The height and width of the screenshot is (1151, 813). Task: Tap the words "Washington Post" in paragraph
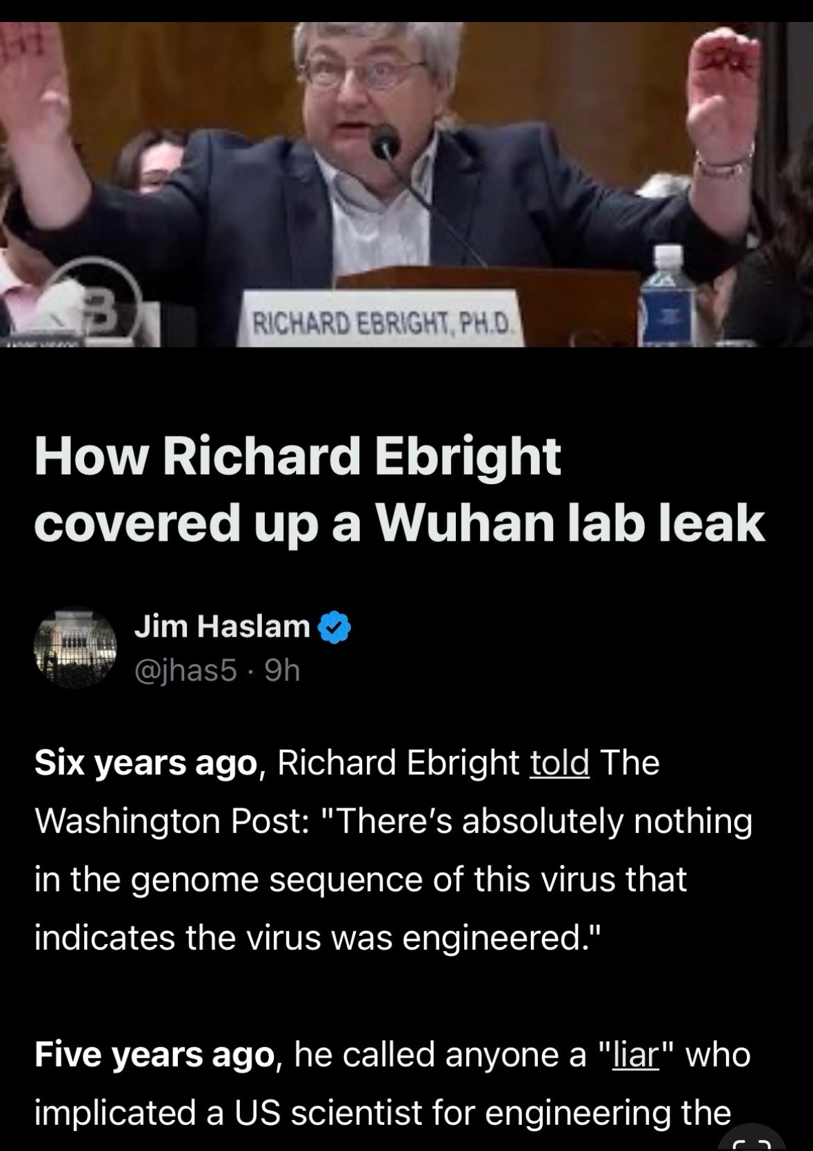[x=165, y=821]
